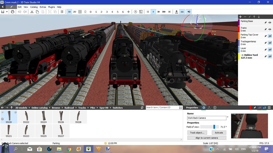273x153 pixels.
Task: Open the Help menu
Action: click(59, 7)
